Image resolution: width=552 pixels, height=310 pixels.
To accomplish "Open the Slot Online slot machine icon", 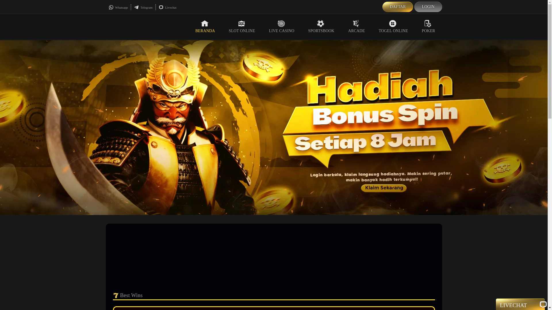I will click(x=241, y=24).
